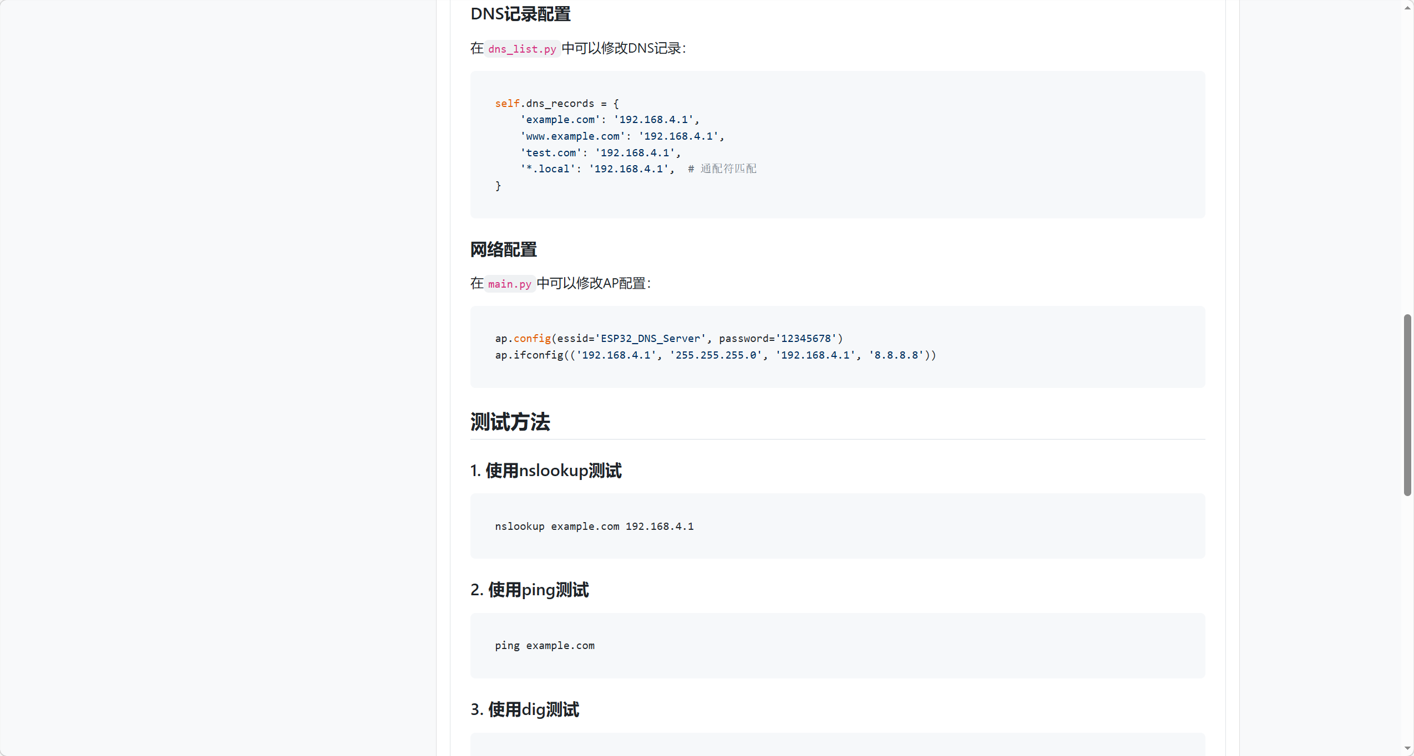The width and height of the screenshot is (1414, 756).
Task: Click the ap.config essid code line
Action: coord(668,338)
